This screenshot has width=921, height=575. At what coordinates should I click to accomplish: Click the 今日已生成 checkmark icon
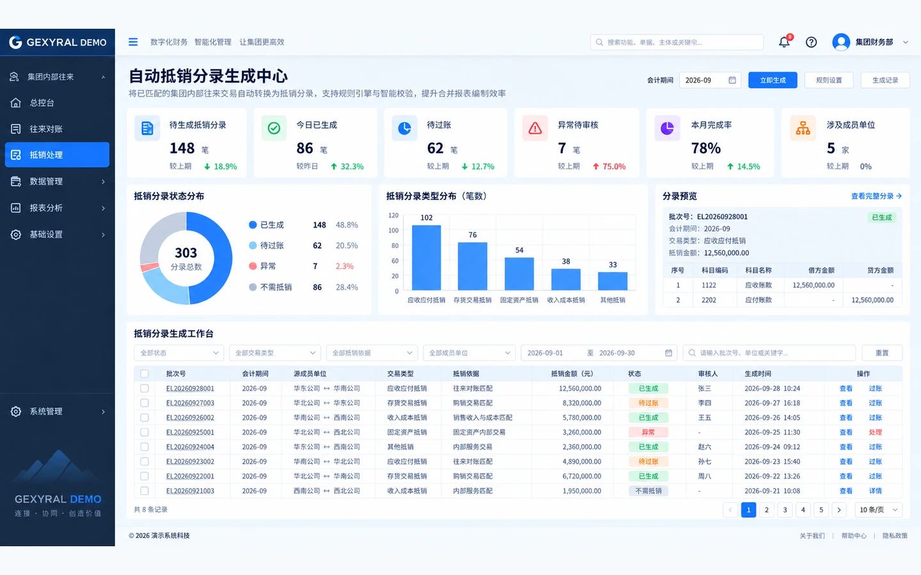tap(274, 128)
